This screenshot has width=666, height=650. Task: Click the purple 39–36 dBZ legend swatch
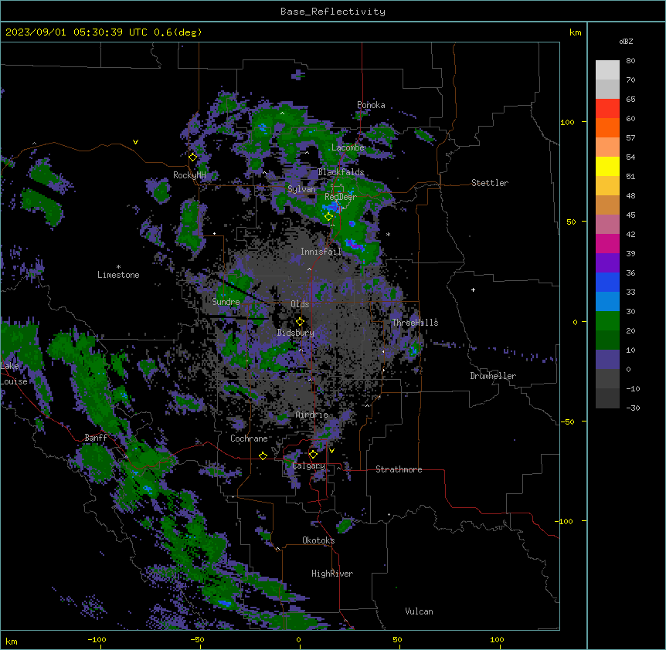607,263
